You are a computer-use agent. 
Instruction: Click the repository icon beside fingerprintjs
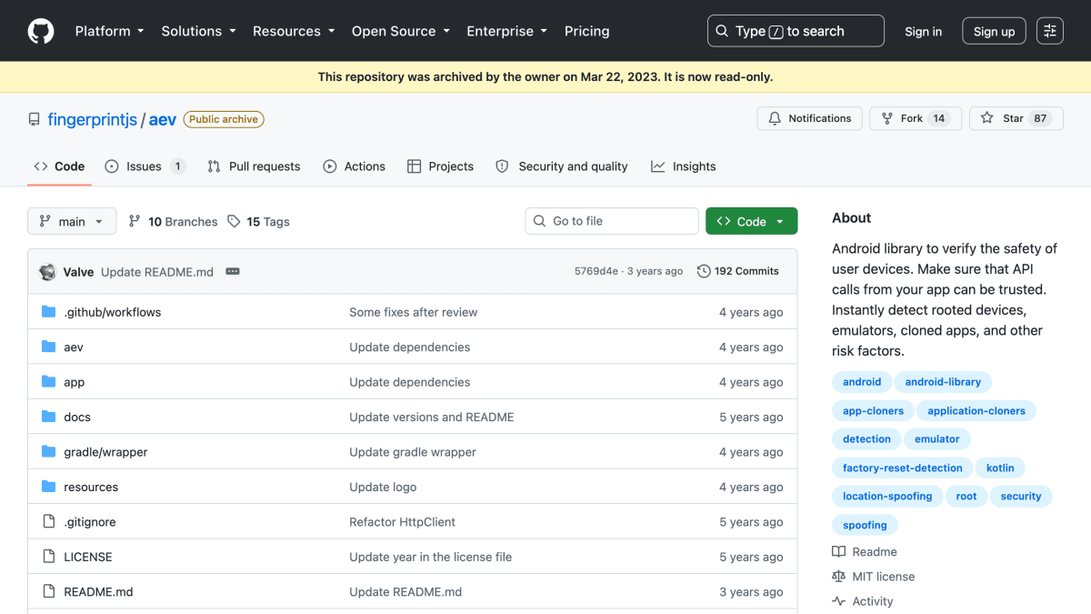[x=35, y=119]
